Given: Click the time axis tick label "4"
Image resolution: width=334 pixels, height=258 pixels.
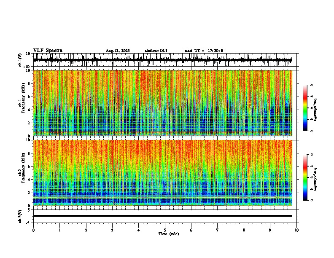Looking at the screenshot, I should (x=139, y=230).
